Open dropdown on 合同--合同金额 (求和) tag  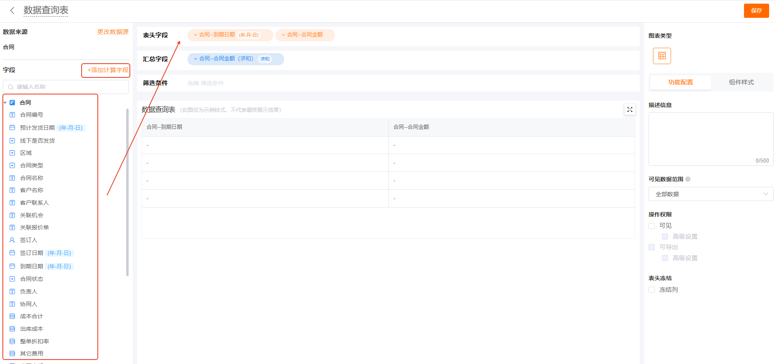(196, 59)
